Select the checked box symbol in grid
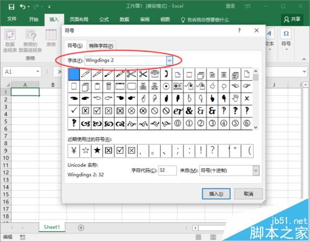 pyautogui.click(x=97, y=111)
